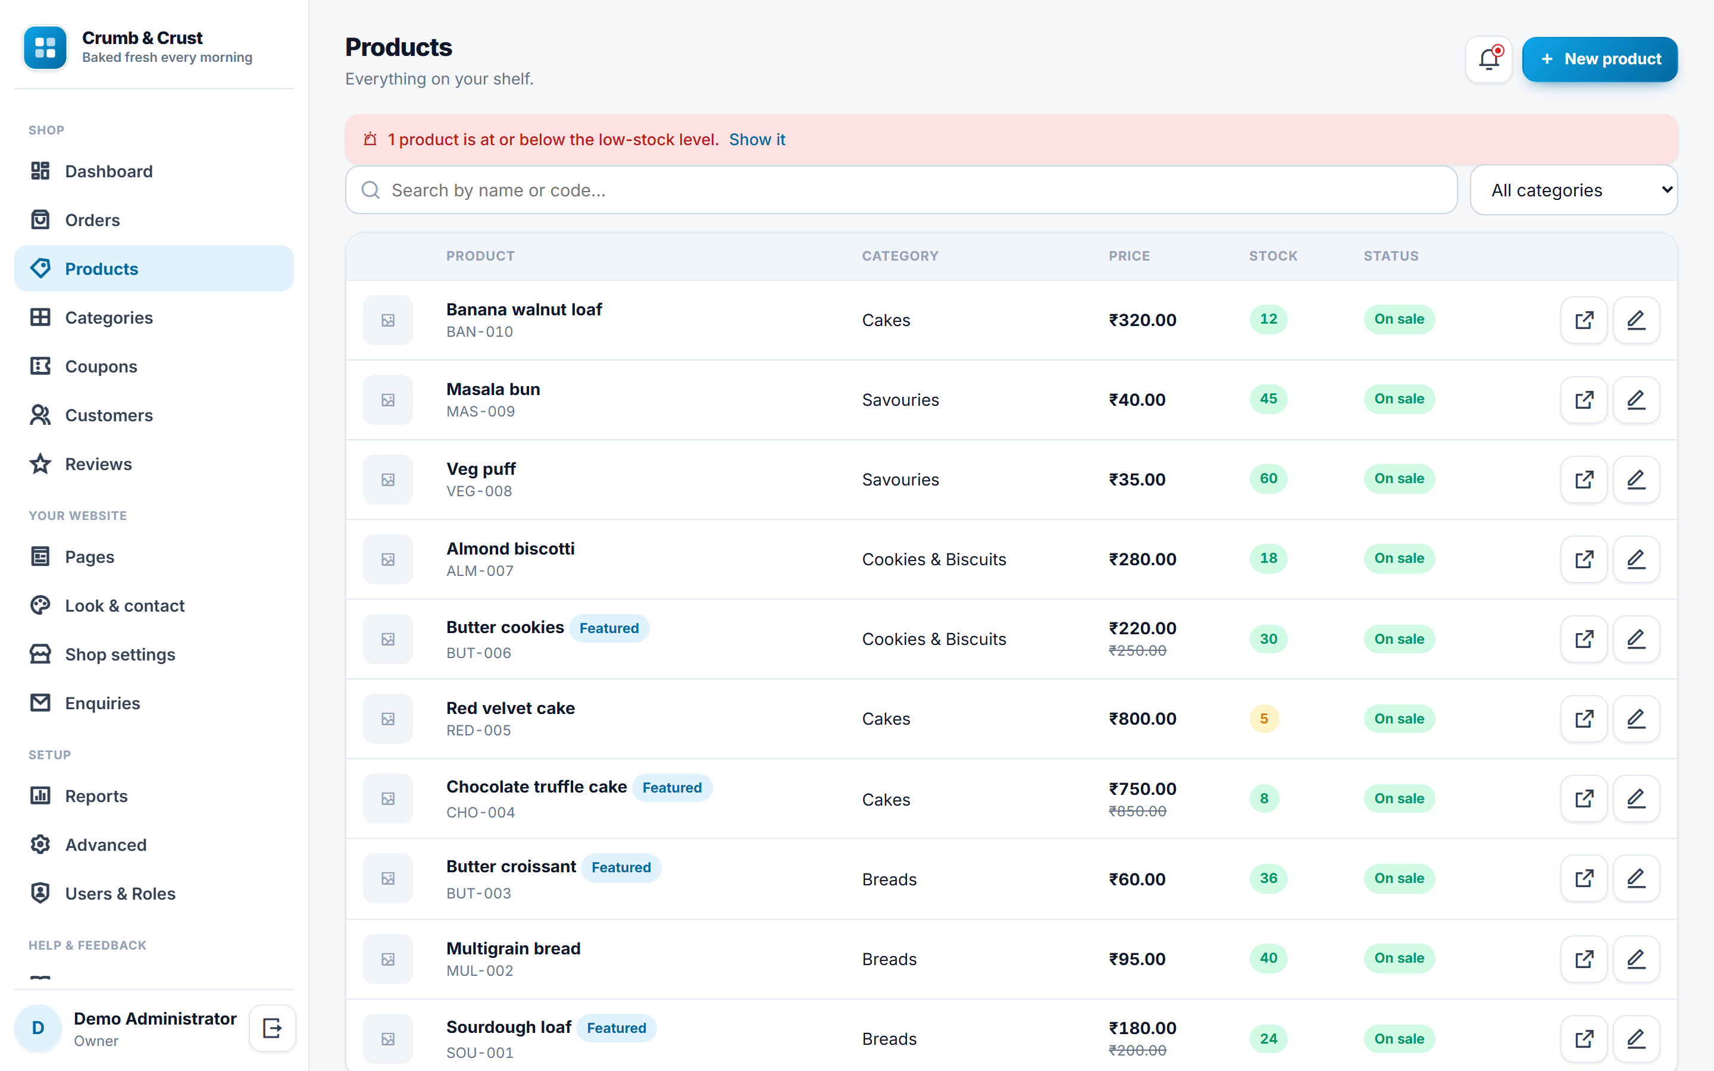Click the Show it link
This screenshot has width=1714, height=1071.
click(757, 140)
